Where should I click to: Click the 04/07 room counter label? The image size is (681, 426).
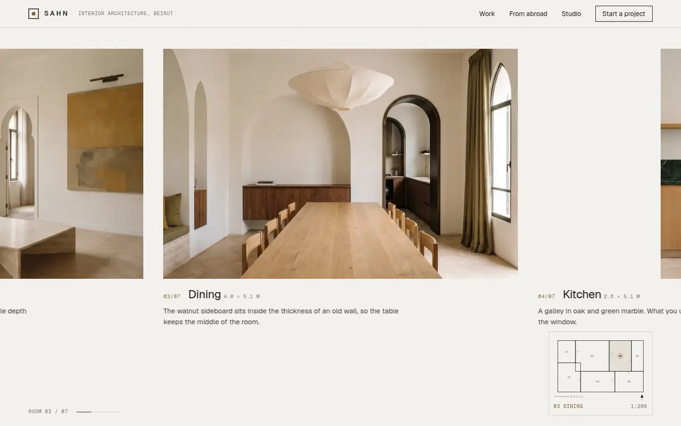(547, 296)
